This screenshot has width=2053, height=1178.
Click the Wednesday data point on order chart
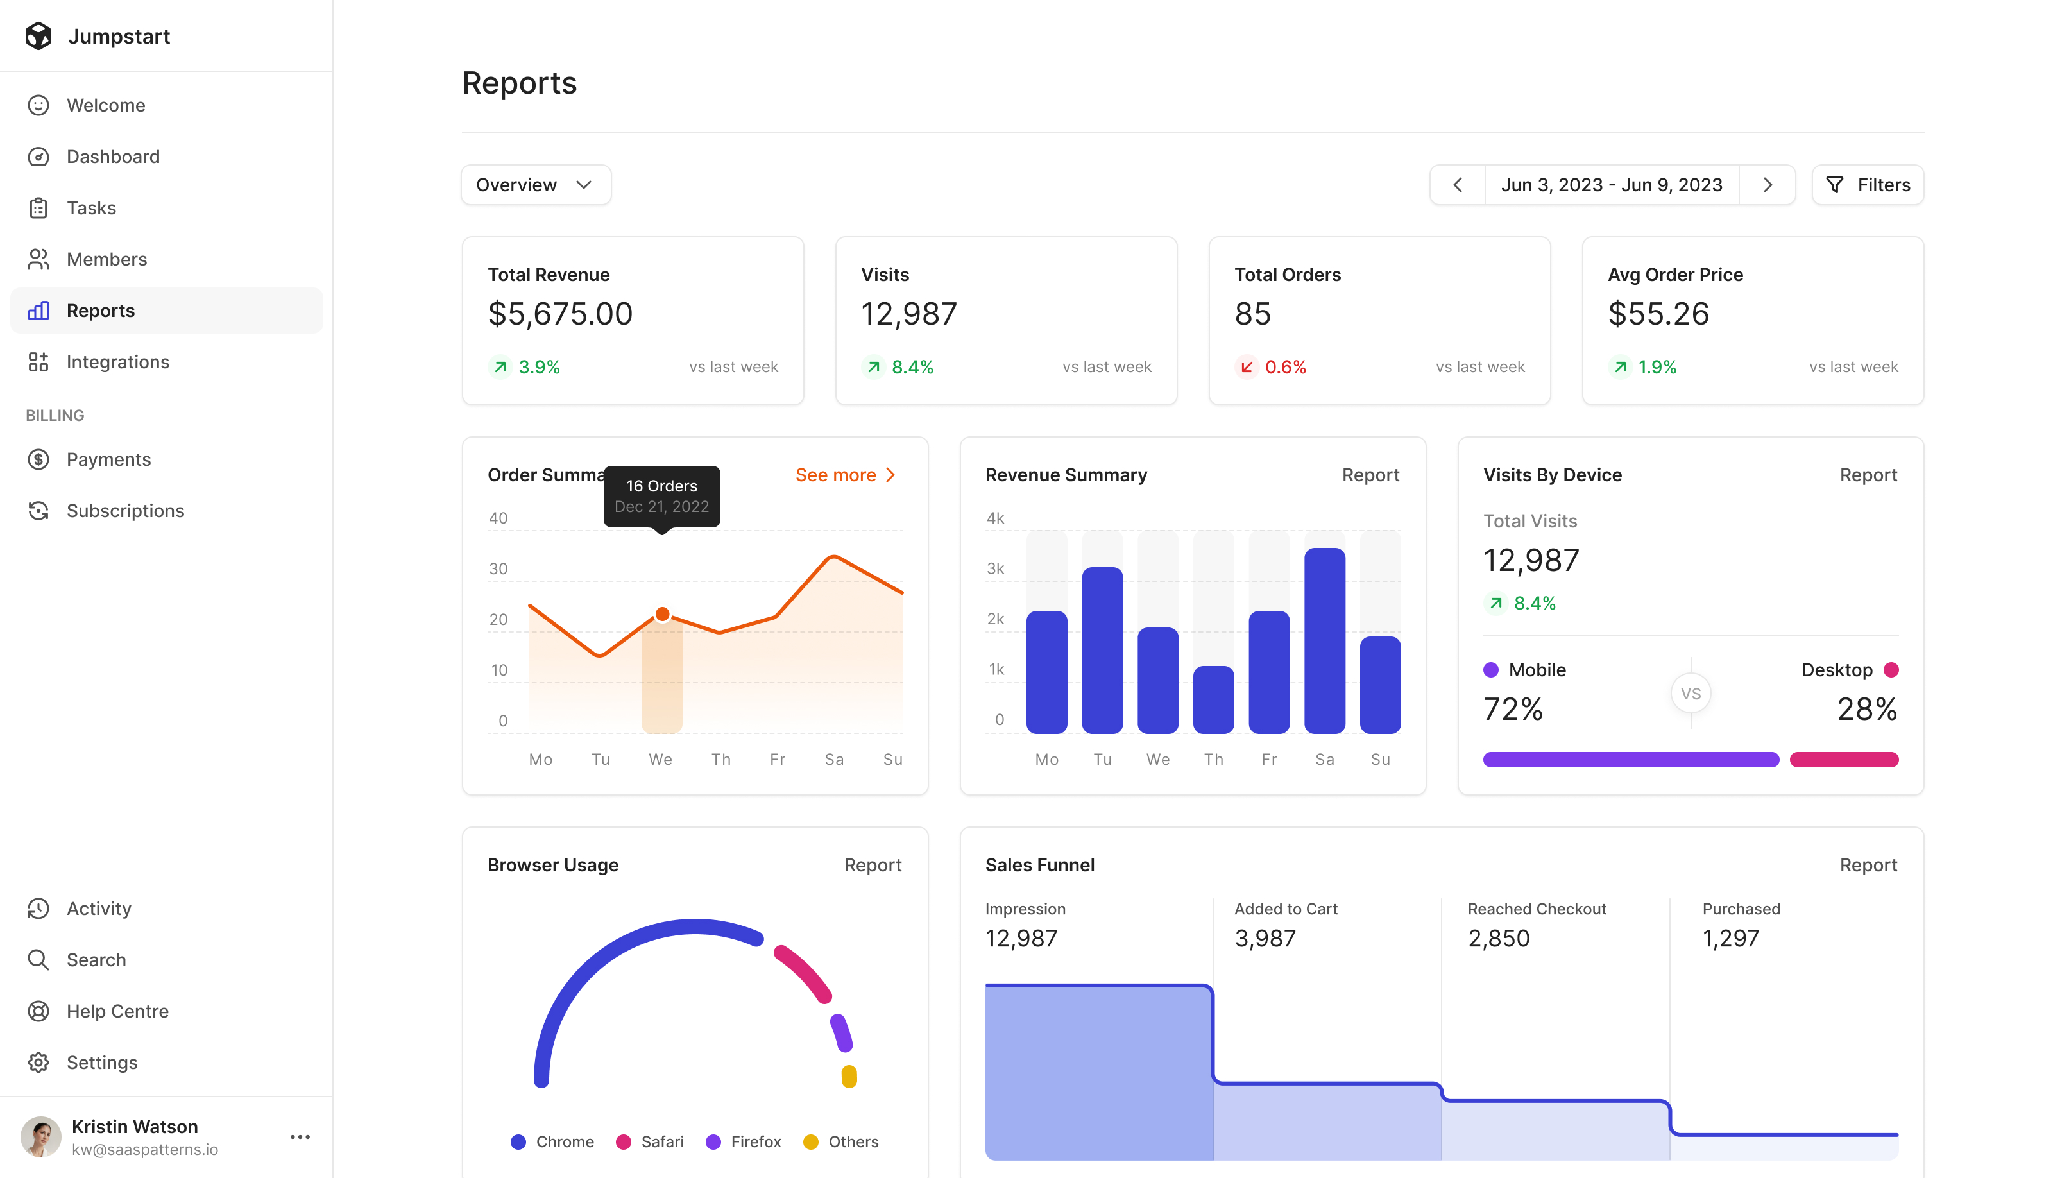(x=661, y=614)
